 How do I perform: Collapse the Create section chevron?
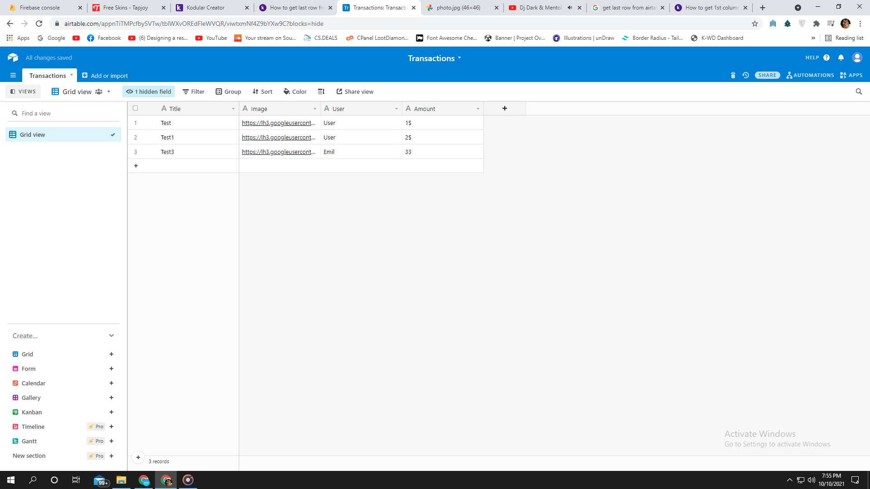point(111,336)
